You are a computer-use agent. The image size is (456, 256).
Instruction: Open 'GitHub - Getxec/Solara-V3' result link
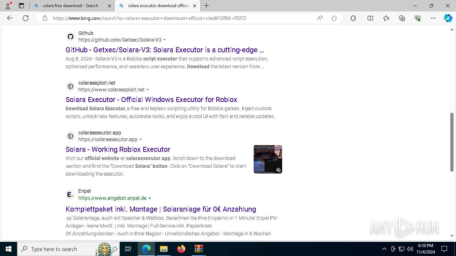[165, 50]
